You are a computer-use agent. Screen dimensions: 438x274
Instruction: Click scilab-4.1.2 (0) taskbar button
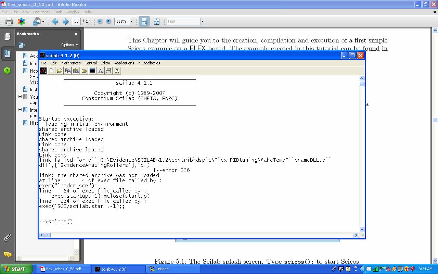(x=118, y=269)
